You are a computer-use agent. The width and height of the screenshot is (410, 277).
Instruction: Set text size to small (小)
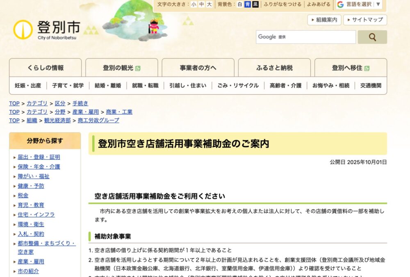194,5
